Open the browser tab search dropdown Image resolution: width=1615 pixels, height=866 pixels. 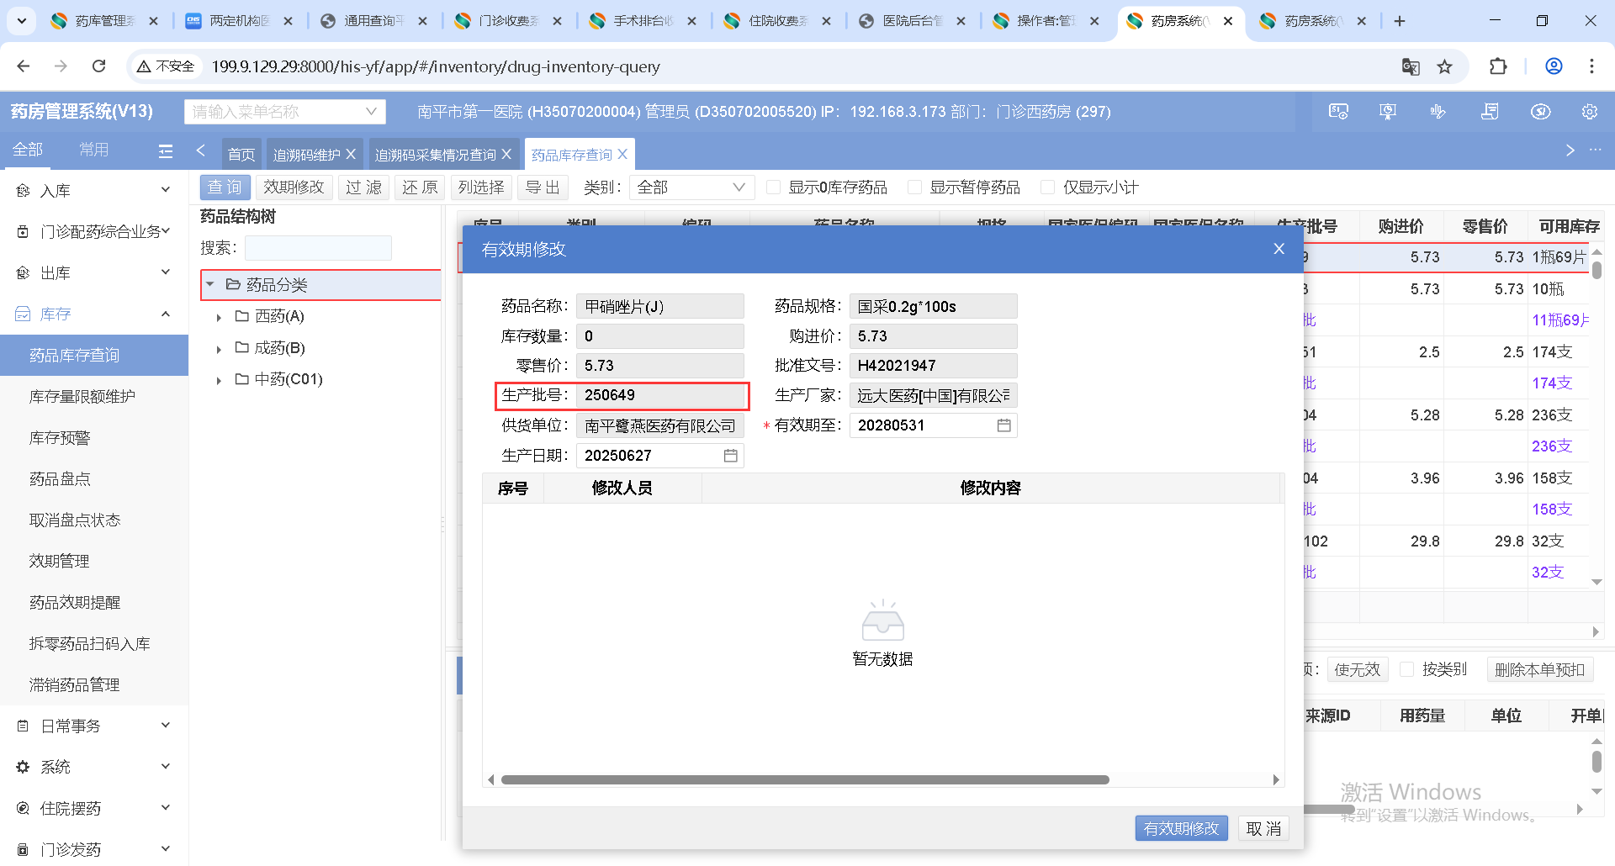[x=22, y=21]
